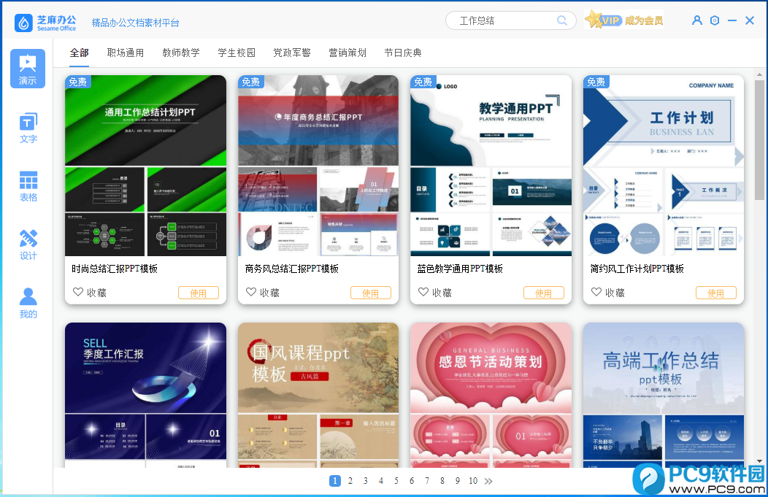Open the green 通用工作总结计划PPT thumbnail
The image size is (768, 497).
(x=145, y=166)
